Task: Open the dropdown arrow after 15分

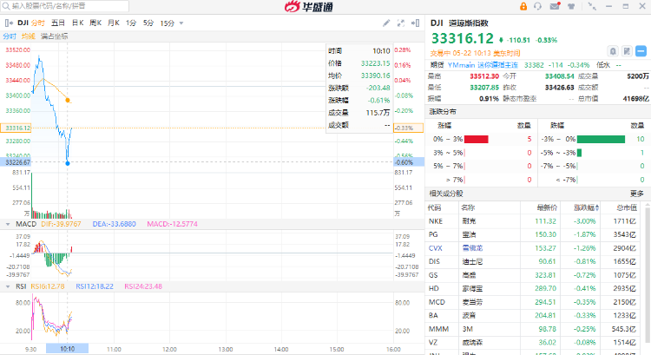Action: click(181, 22)
